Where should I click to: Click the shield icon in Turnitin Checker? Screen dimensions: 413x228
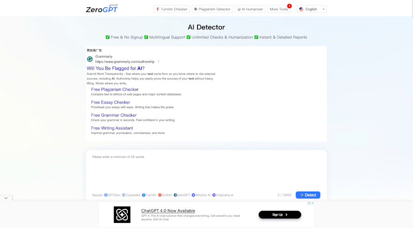(x=158, y=9)
